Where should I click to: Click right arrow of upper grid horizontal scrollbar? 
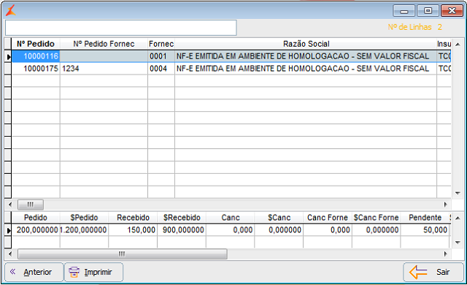446,205
